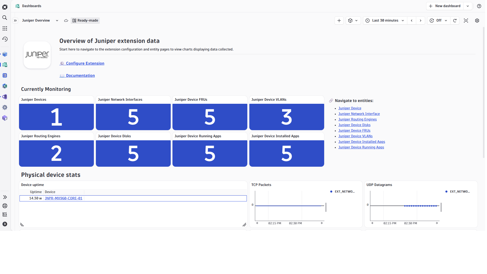Screen dimensions: 487x274
Task: Click the page vertical scrollbar
Action: (483, 93)
